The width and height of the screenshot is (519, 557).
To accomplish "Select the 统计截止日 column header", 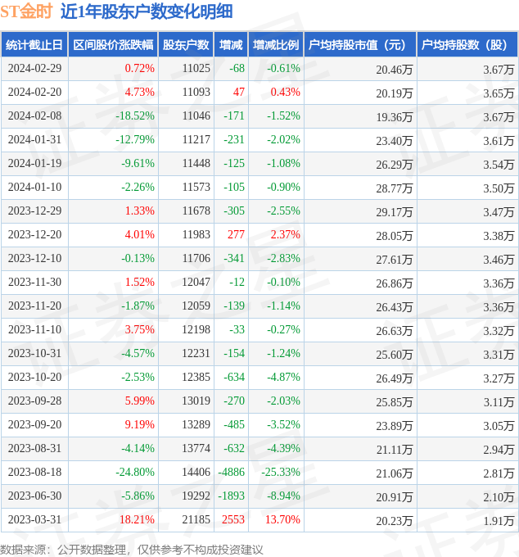I will [34, 45].
